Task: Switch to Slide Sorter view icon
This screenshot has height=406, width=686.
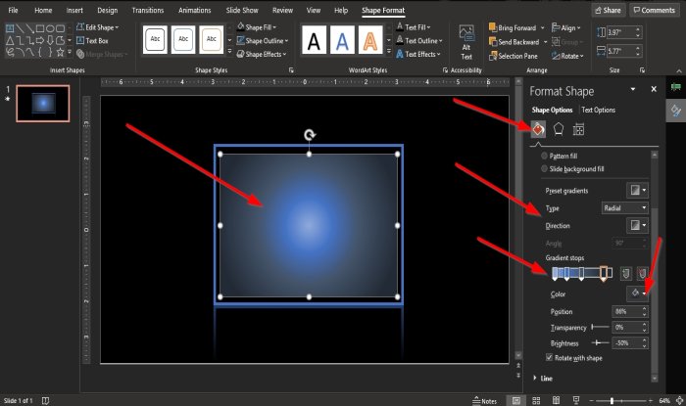Action: tap(536, 400)
